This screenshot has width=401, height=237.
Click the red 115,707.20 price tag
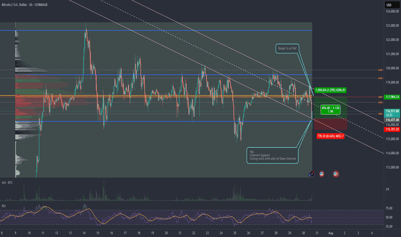click(392, 129)
